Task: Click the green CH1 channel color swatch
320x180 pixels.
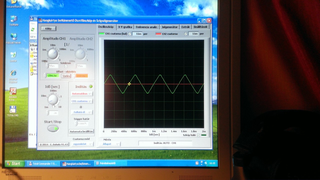Action: point(101,33)
